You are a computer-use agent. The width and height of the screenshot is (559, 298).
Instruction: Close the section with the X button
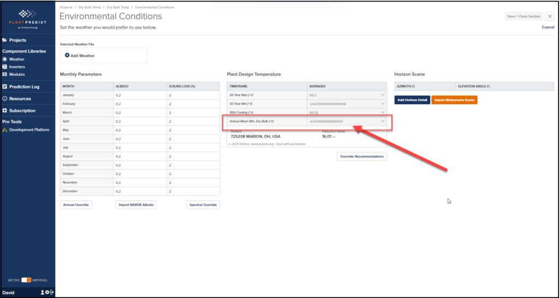[x=550, y=16]
